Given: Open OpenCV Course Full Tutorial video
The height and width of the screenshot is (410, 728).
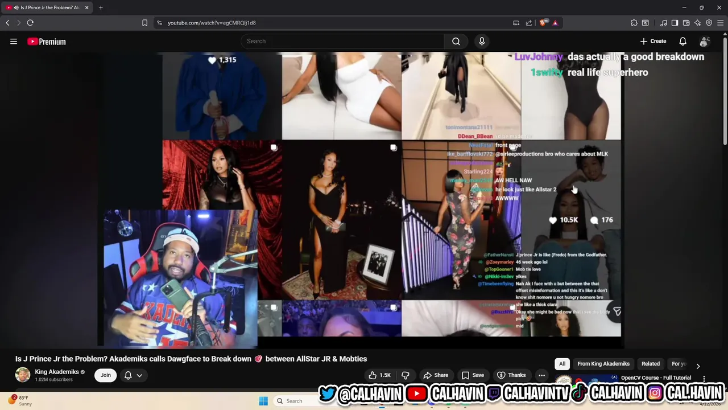Looking at the screenshot, I should click(656, 378).
